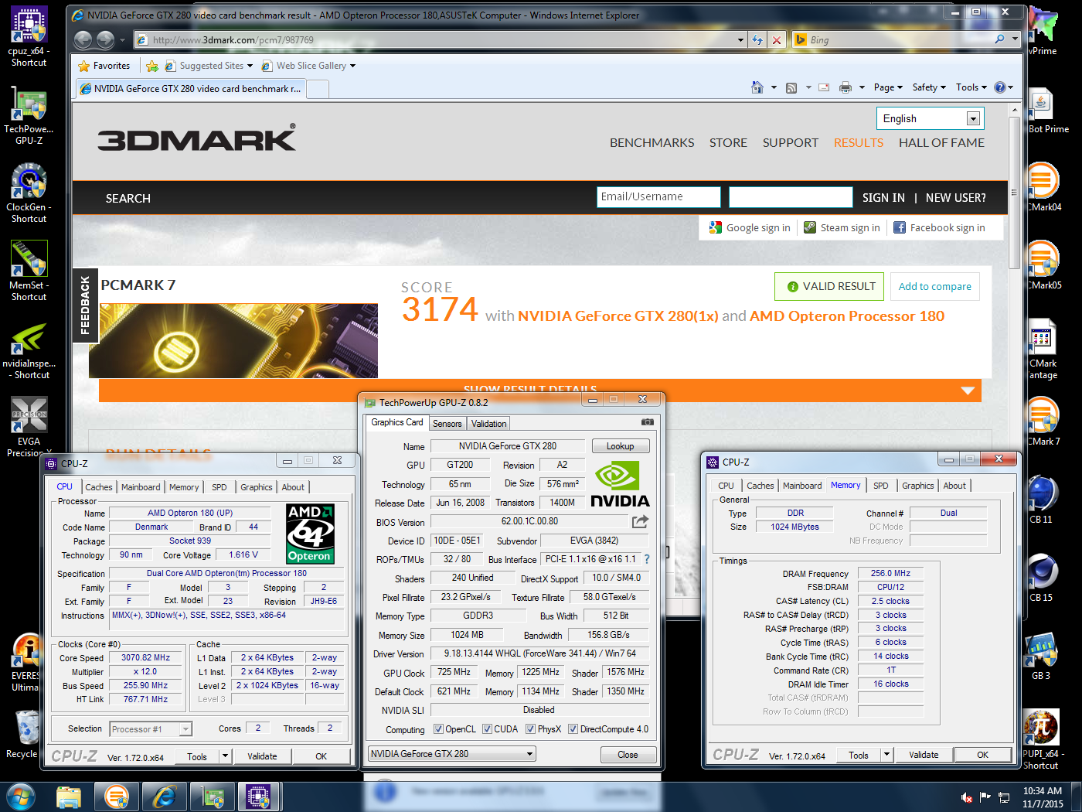Toggle the DirectCompute 4.0 checkbox
This screenshot has width=1082, height=812.
(x=573, y=729)
